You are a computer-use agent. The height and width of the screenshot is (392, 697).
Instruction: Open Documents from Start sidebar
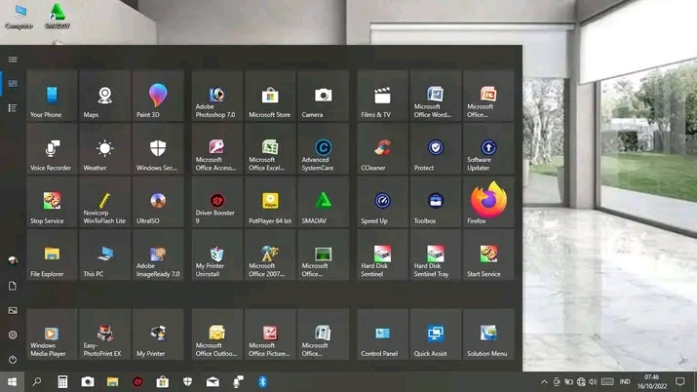point(13,286)
